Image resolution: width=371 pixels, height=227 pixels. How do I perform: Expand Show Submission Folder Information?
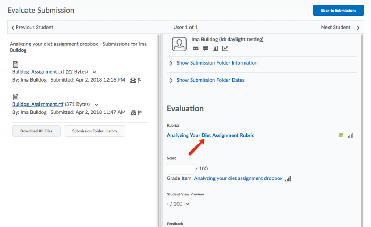[217, 63]
